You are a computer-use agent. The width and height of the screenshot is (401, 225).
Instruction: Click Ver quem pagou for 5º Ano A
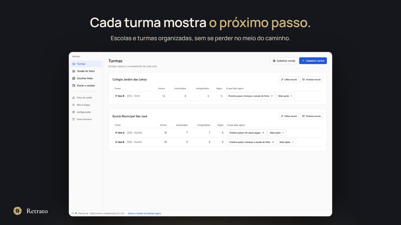(247, 132)
